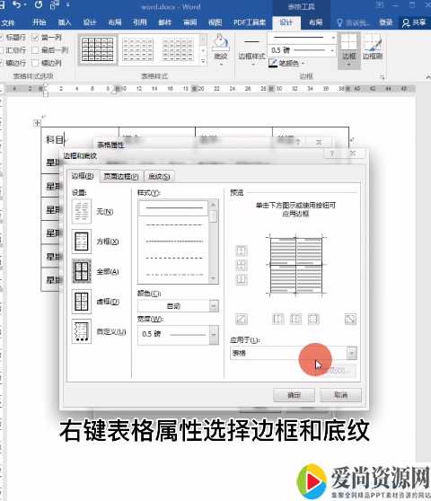Toggle the Total Row (汇总行) checkbox
Viewport: 431px width, 501px height.
[1, 50]
